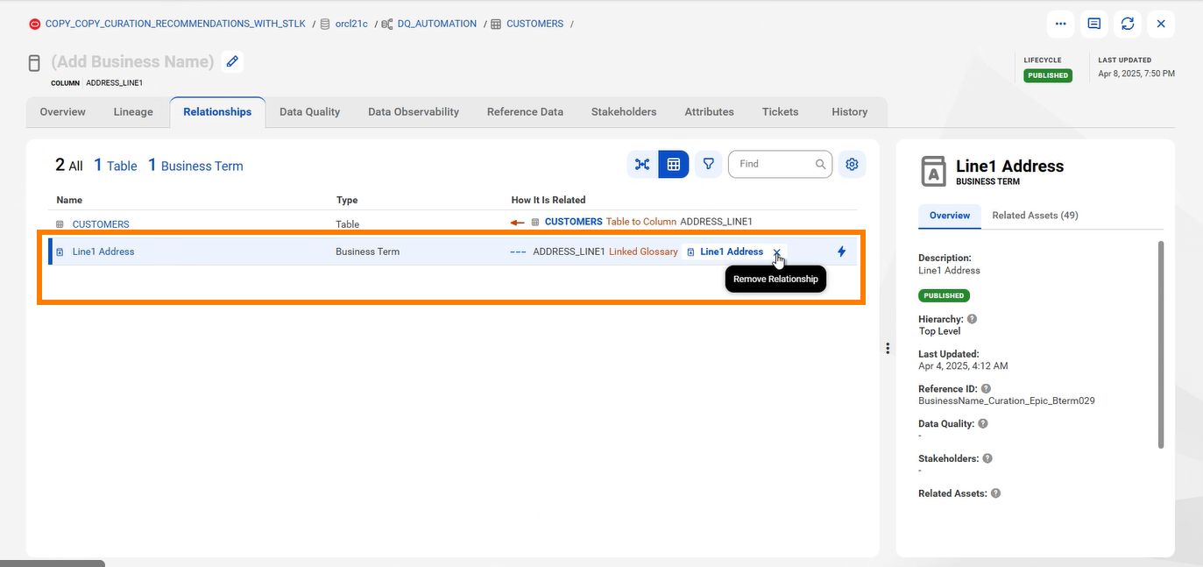Edit the business name pencil icon

(x=232, y=61)
